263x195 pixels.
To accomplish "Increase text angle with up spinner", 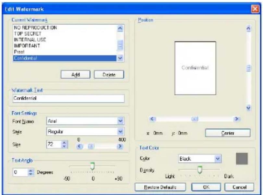I will tap(31, 171).
